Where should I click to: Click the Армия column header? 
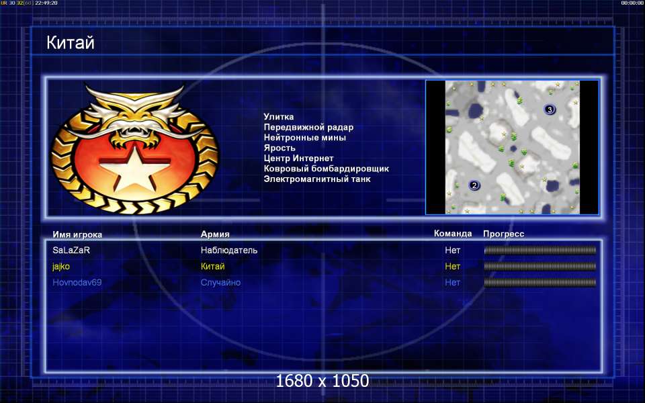click(x=215, y=234)
